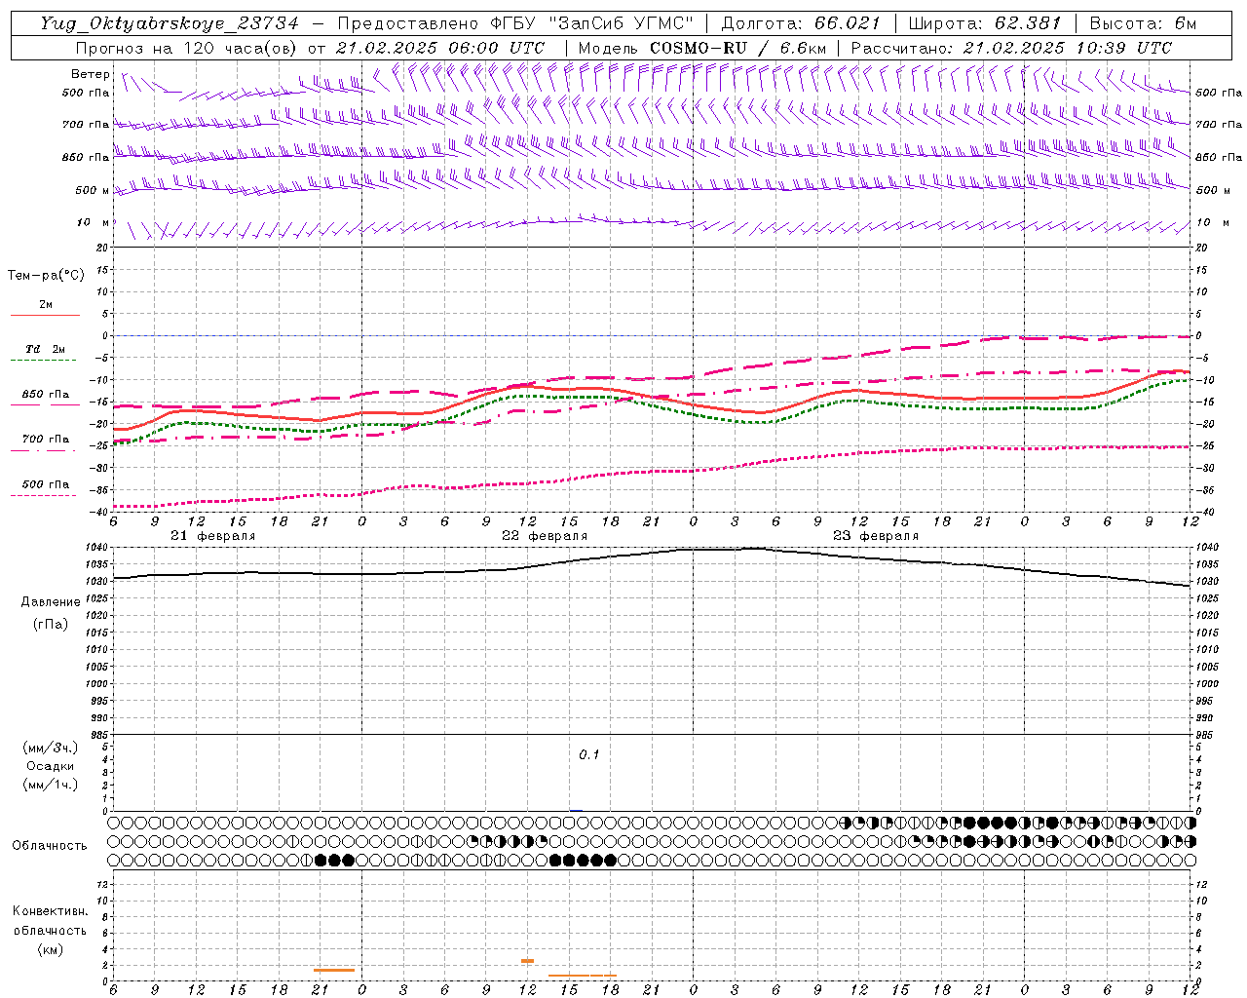Click the (гПа) unit under Давление
The height and width of the screenshot is (998, 1247).
pos(51,624)
